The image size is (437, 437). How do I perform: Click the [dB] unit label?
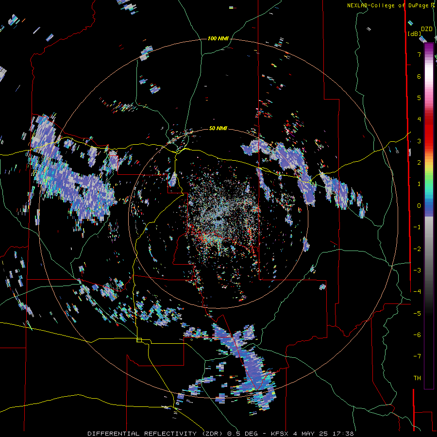(x=415, y=34)
